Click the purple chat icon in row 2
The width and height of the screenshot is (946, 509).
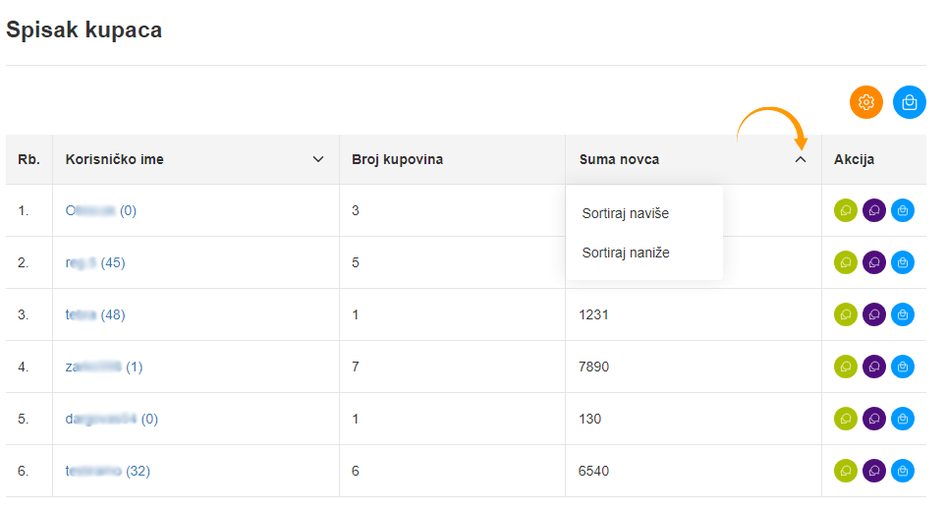click(x=873, y=262)
